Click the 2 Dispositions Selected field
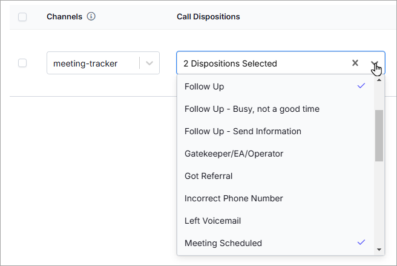Viewport: 397px width, 266px height. (x=281, y=63)
